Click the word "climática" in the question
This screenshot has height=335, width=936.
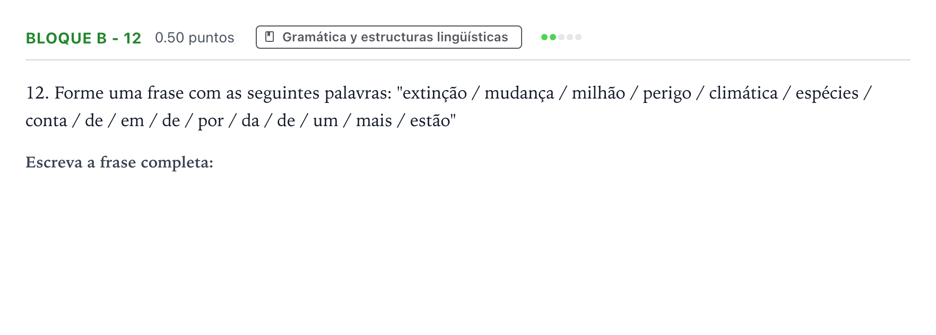(743, 93)
